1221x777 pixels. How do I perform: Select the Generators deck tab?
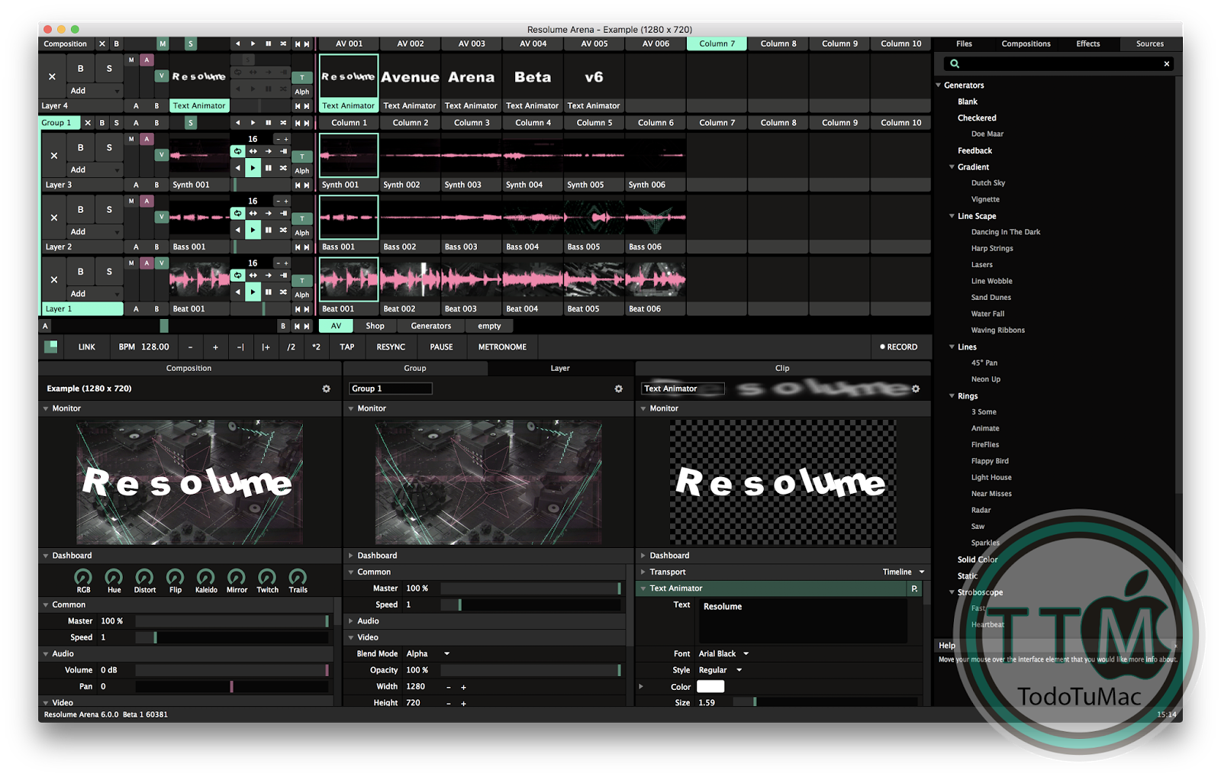click(431, 326)
